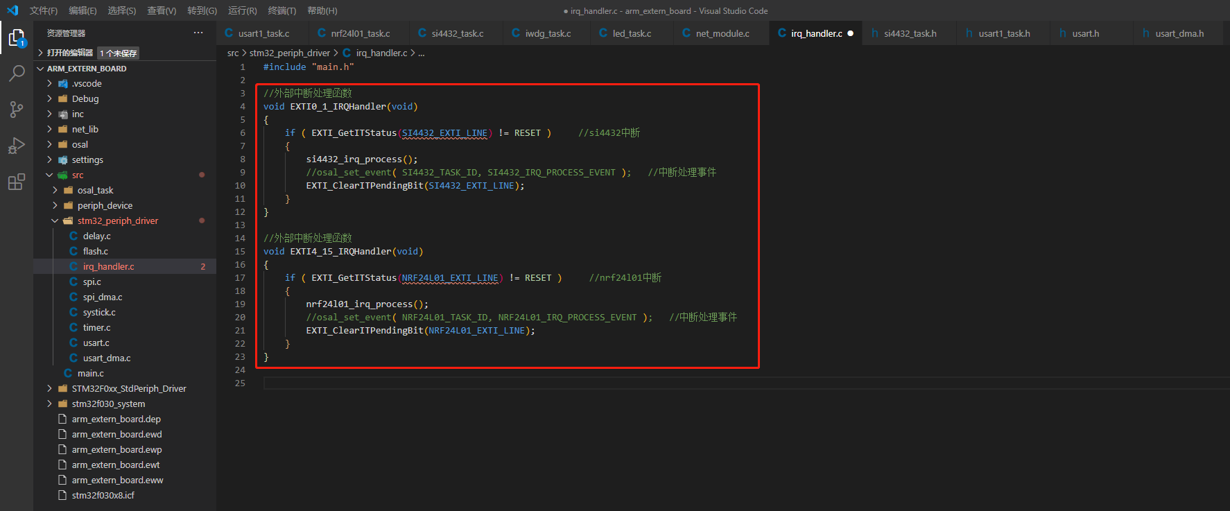Open spi_dma.c in the file tree
Image resolution: width=1230 pixels, height=511 pixels.
click(x=102, y=297)
